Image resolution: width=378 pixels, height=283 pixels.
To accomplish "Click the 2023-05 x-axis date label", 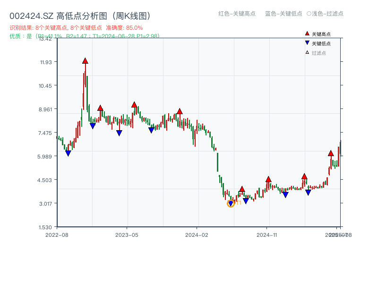I will pyautogui.click(x=127, y=234).
